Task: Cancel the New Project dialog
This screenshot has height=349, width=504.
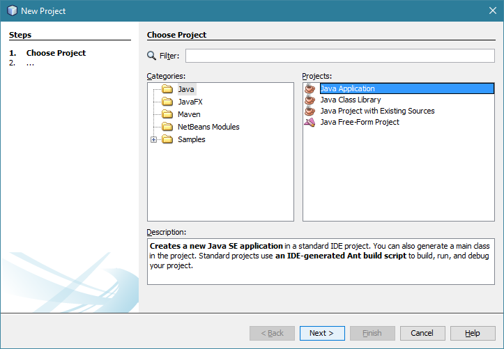Action: tap(422, 333)
